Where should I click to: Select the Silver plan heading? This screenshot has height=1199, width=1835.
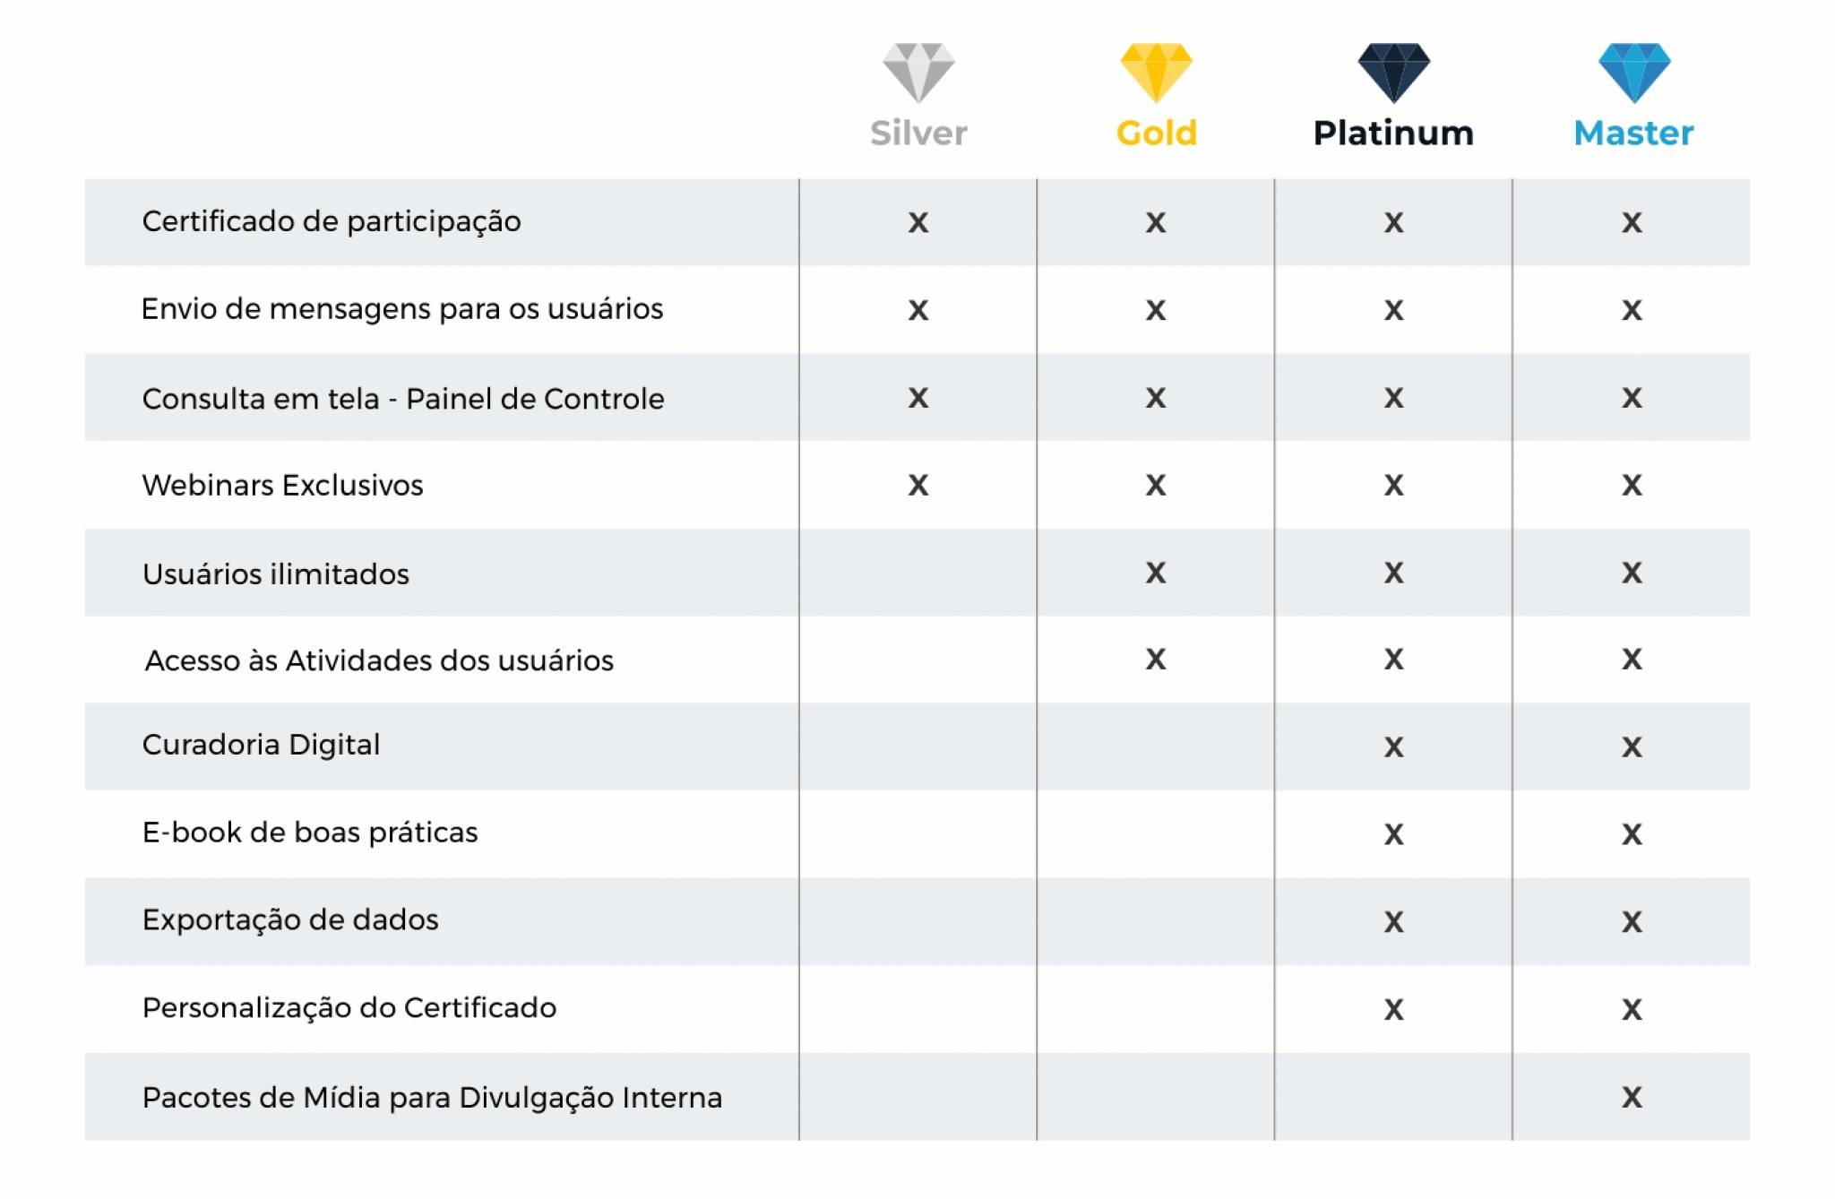click(x=918, y=133)
